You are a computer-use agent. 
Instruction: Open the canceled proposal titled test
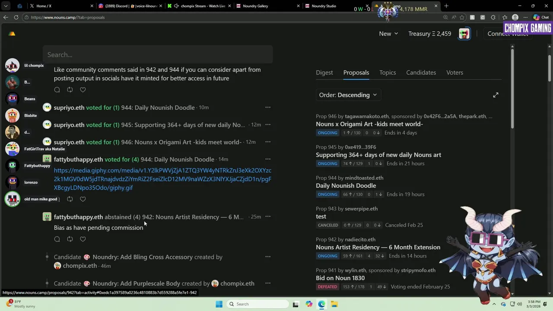click(321, 216)
